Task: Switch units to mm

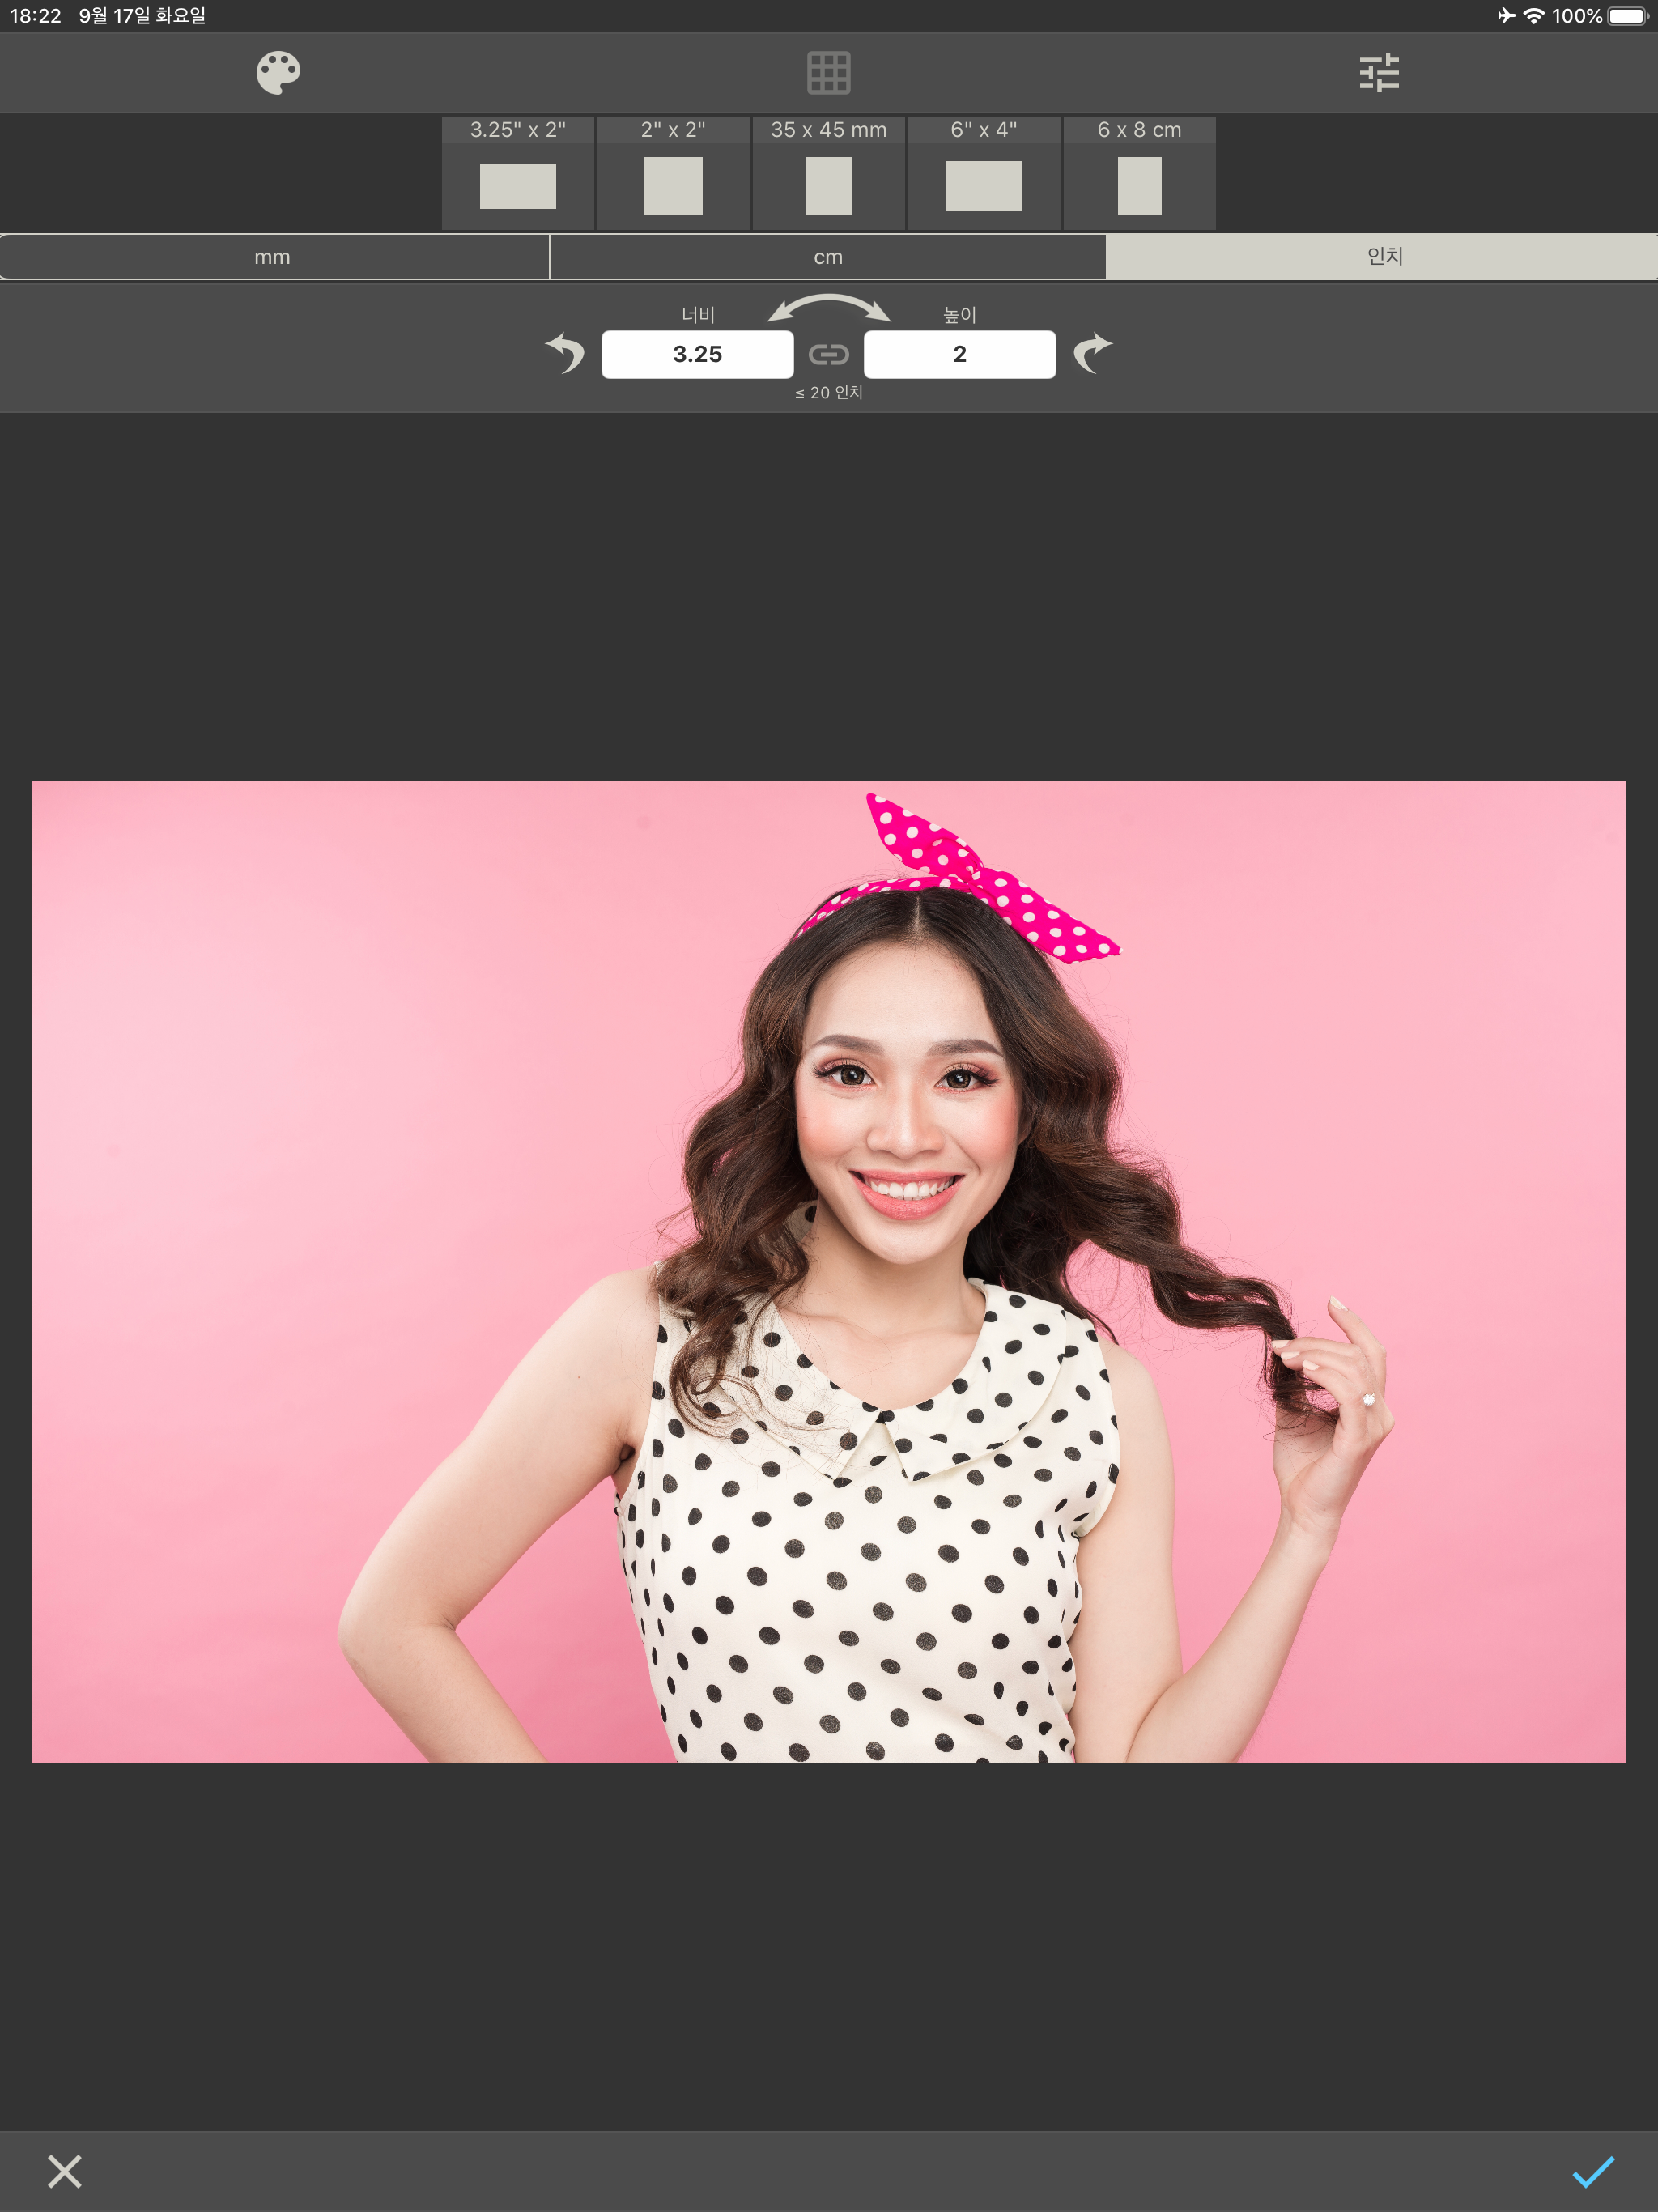Action: (274, 257)
